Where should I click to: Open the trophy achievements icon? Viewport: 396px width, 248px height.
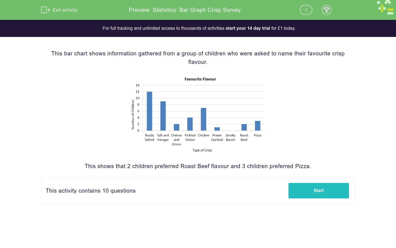[x=327, y=10]
